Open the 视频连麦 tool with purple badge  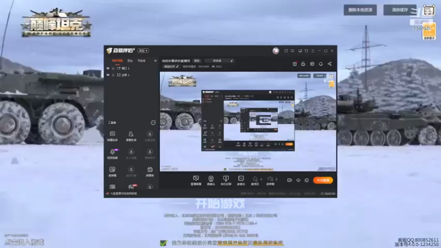[112, 154]
